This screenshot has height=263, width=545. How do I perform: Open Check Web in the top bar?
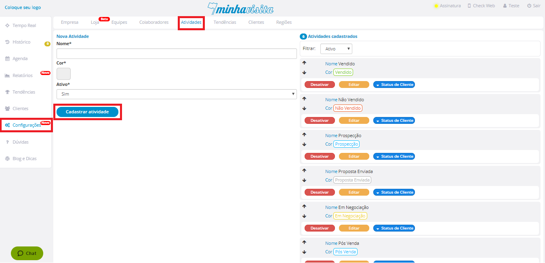481,6
